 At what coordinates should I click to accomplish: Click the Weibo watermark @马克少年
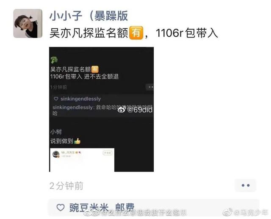tap(246, 212)
